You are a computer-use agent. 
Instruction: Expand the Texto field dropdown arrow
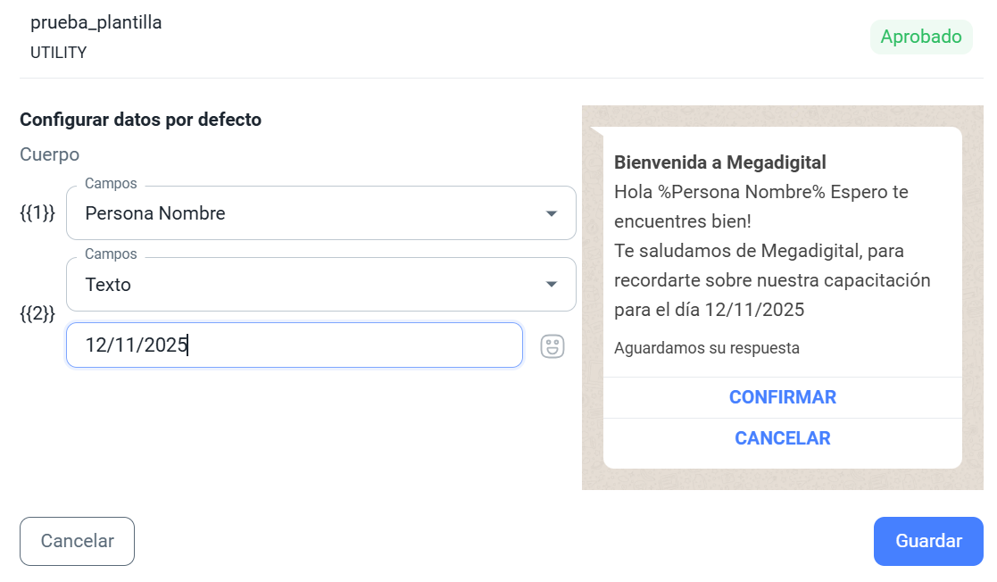click(x=552, y=285)
